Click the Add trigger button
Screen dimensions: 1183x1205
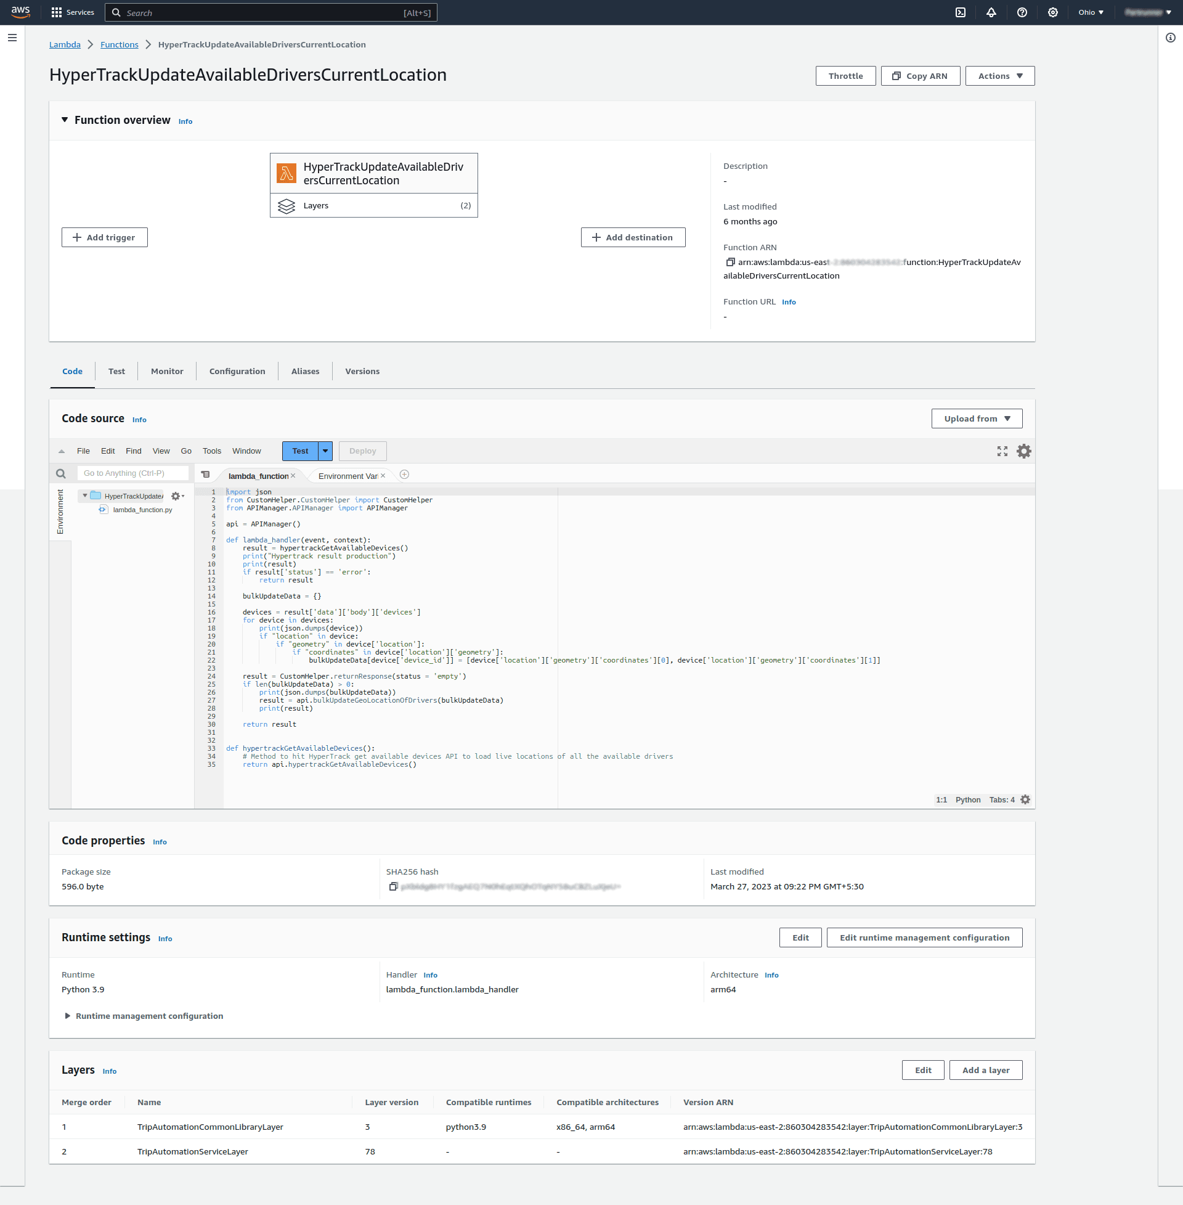(104, 237)
